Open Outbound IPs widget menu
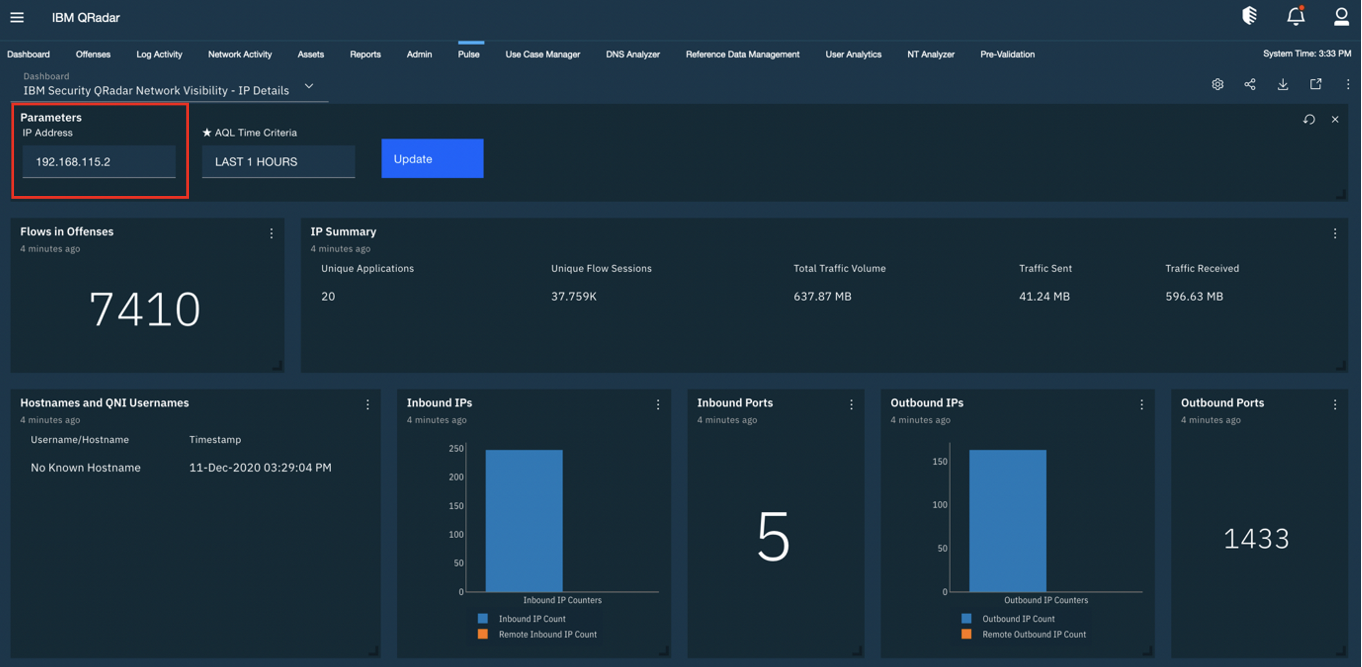1362x667 pixels. coord(1142,404)
